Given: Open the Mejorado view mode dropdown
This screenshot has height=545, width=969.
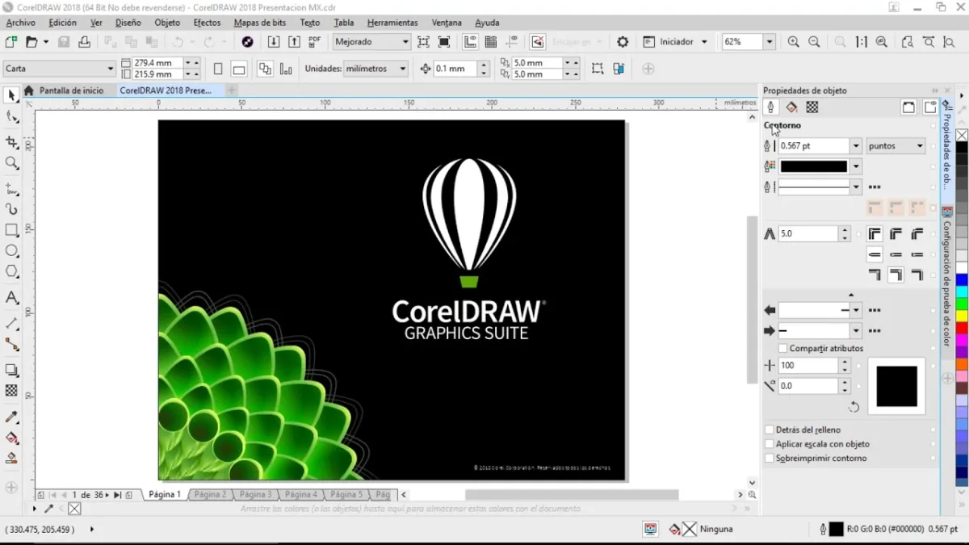Looking at the screenshot, I should coord(372,42).
